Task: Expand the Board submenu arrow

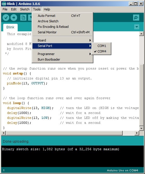Action: [90, 40]
